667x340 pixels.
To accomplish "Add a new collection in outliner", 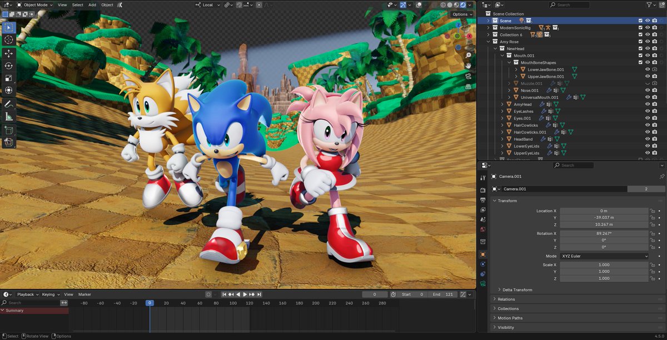I will pos(661,5).
